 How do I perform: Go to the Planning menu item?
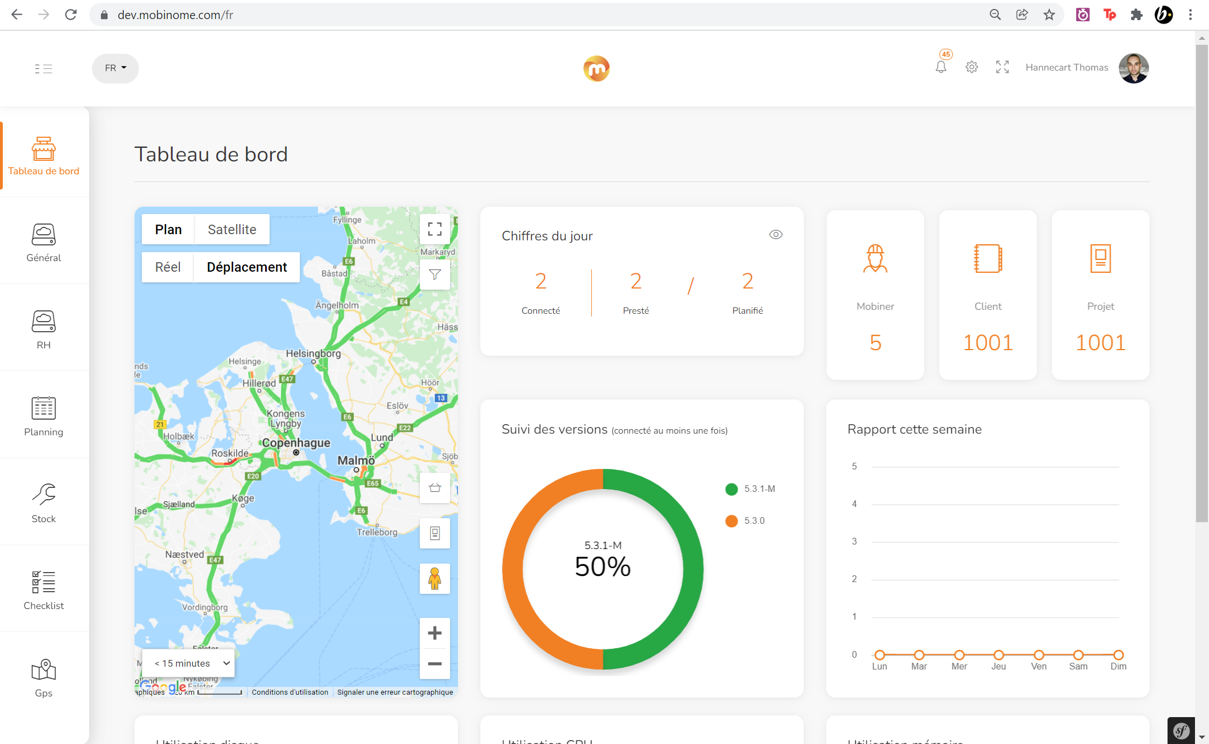44,416
